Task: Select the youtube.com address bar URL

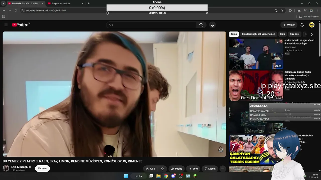Action: [x=46, y=10]
